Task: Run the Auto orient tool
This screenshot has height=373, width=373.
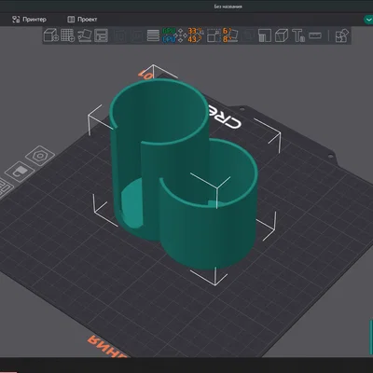Action: point(84,35)
